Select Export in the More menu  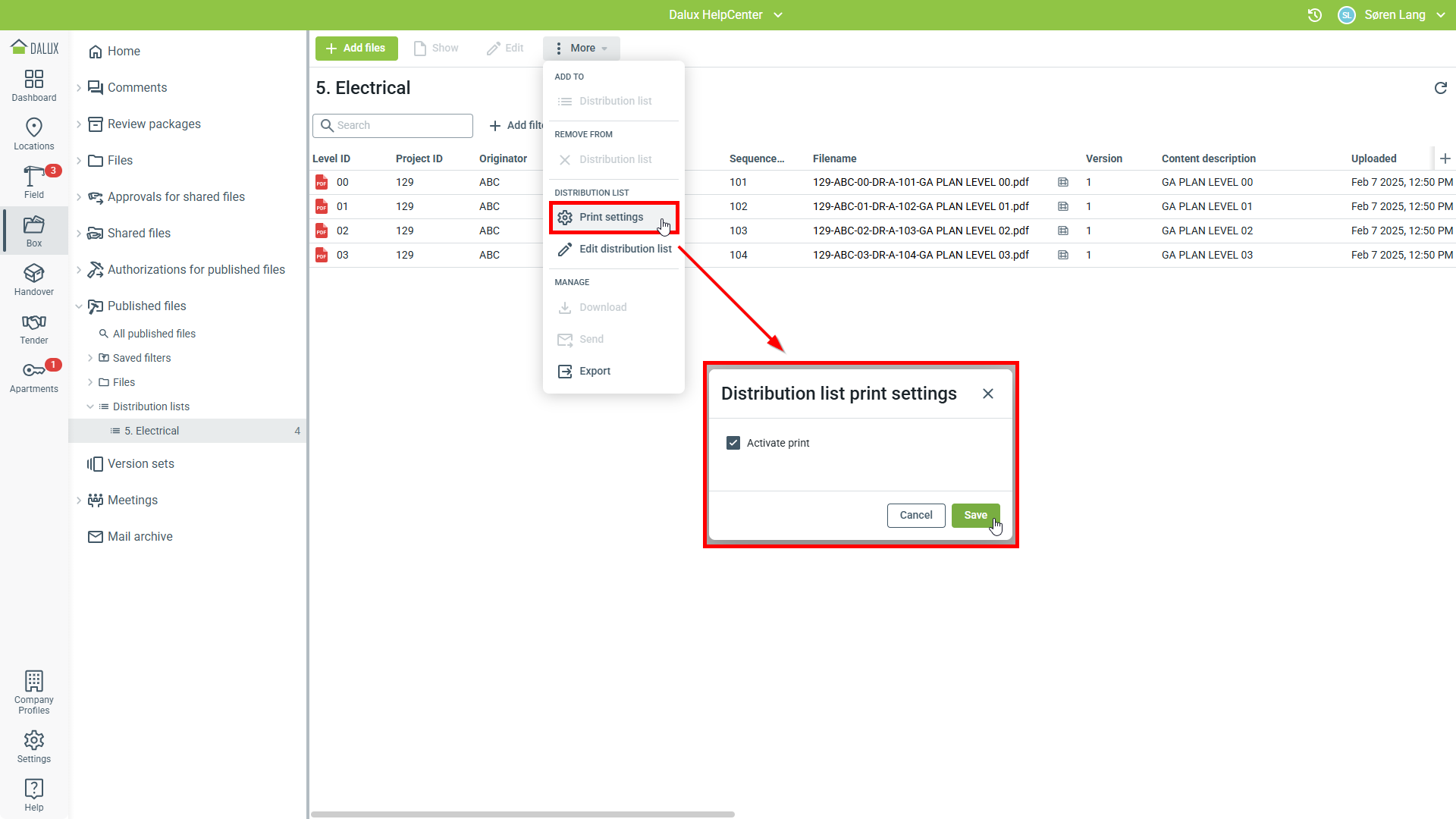pos(595,372)
